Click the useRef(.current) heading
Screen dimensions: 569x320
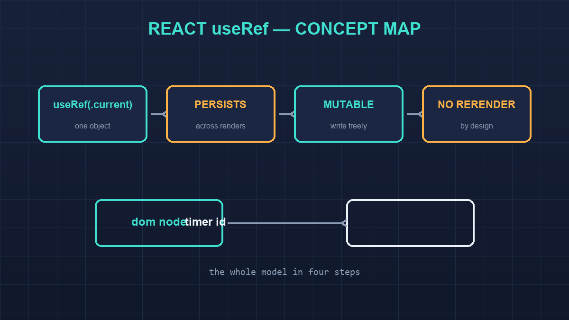click(x=92, y=104)
